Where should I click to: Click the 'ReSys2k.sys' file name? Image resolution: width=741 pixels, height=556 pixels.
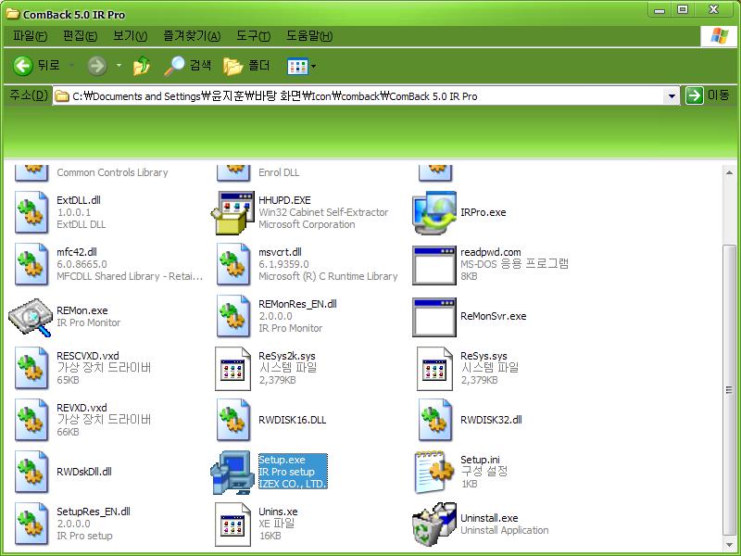[287, 356]
